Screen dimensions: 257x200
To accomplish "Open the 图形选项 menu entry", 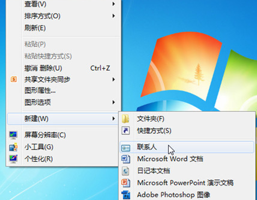I will (x=63, y=102).
